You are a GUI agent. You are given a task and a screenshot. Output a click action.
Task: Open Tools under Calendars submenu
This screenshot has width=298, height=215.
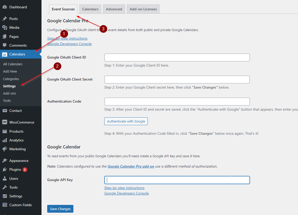(7, 101)
